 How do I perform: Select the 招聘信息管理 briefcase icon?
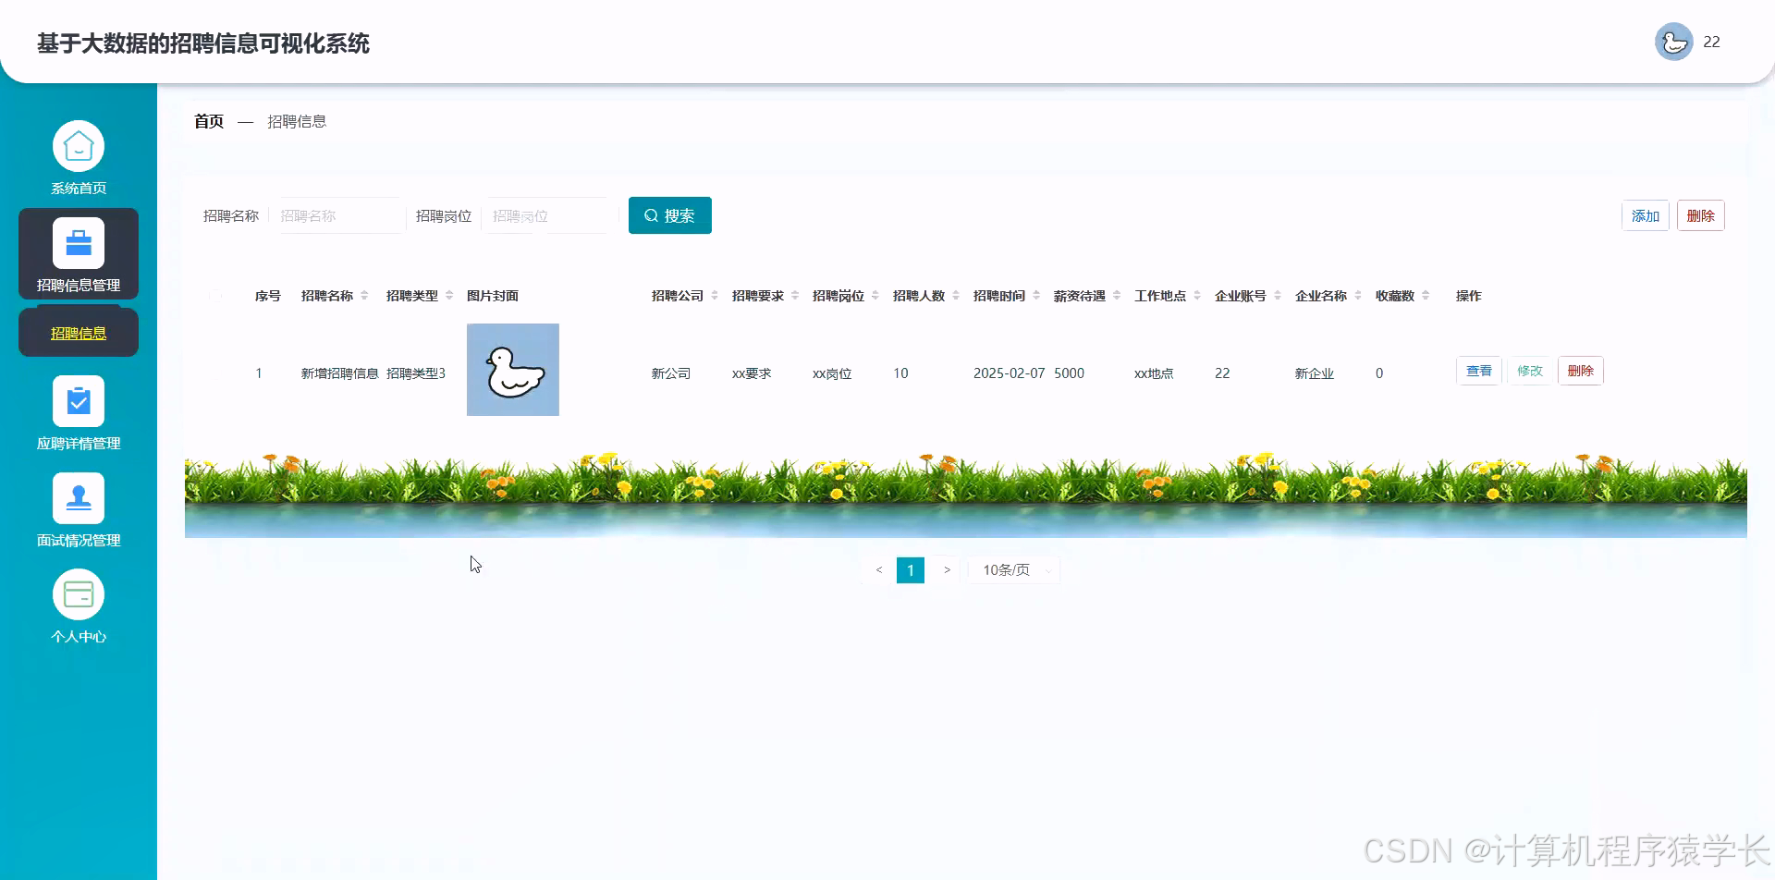[79, 243]
